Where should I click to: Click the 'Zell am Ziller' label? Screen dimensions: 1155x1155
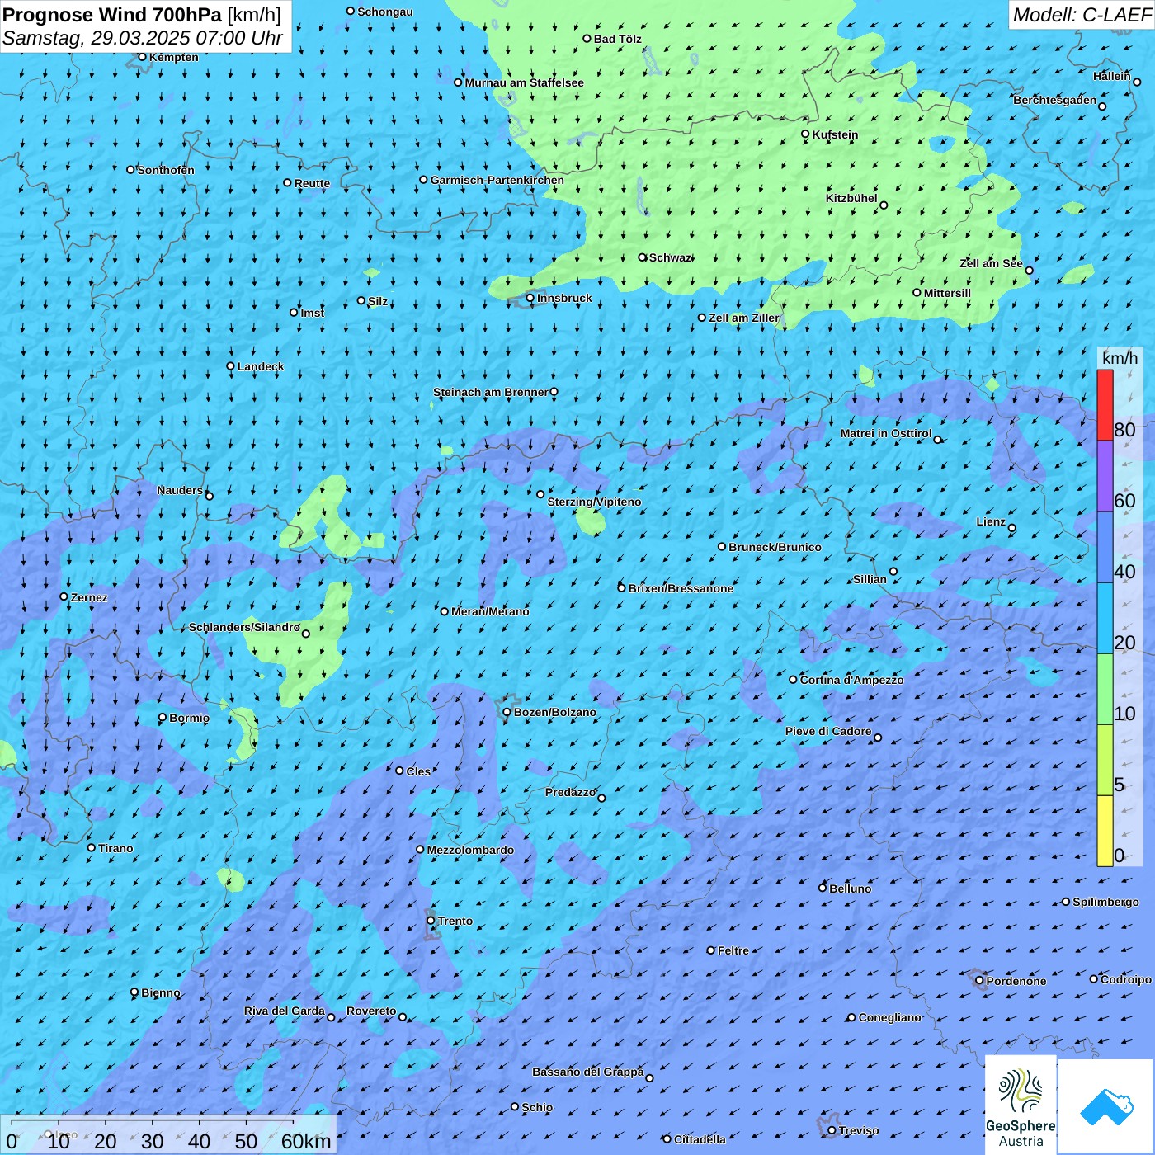click(744, 318)
